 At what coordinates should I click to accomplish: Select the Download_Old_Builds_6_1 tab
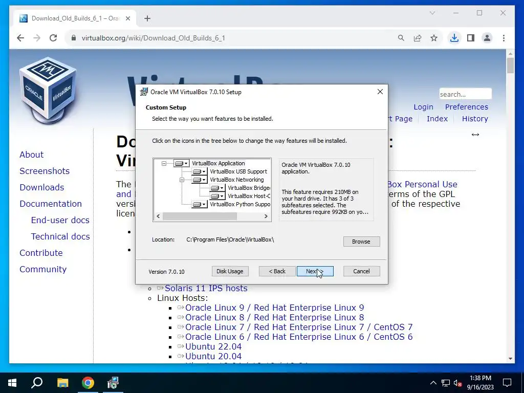tap(75, 18)
